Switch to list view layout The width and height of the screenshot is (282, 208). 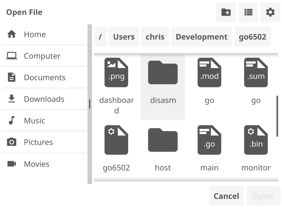pos(248,12)
